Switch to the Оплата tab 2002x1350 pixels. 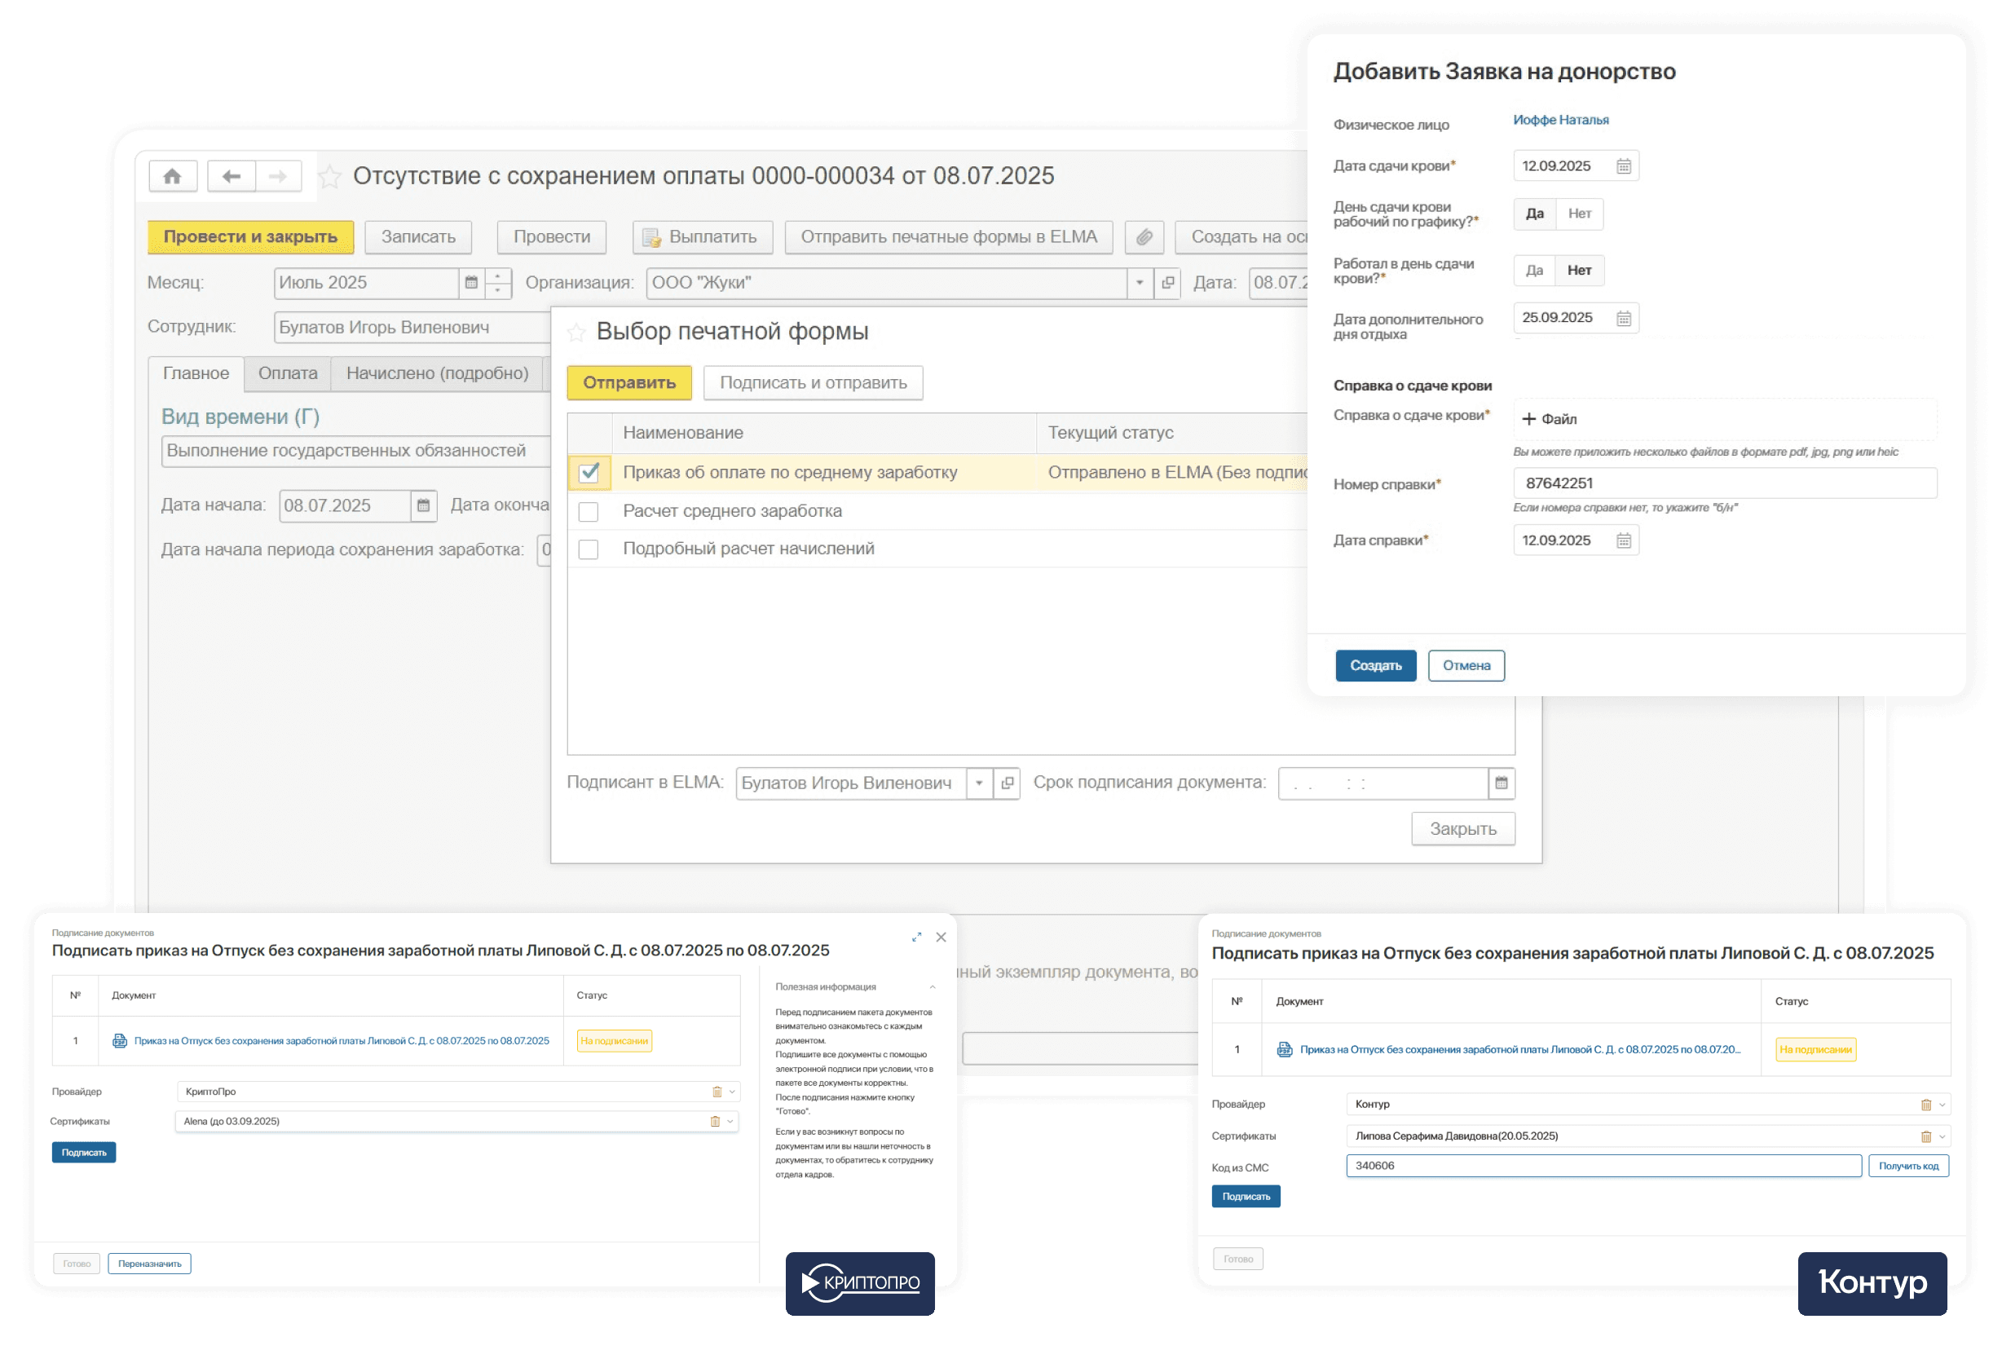point(288,373)
